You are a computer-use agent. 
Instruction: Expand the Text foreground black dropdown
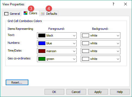click(57, 35)
